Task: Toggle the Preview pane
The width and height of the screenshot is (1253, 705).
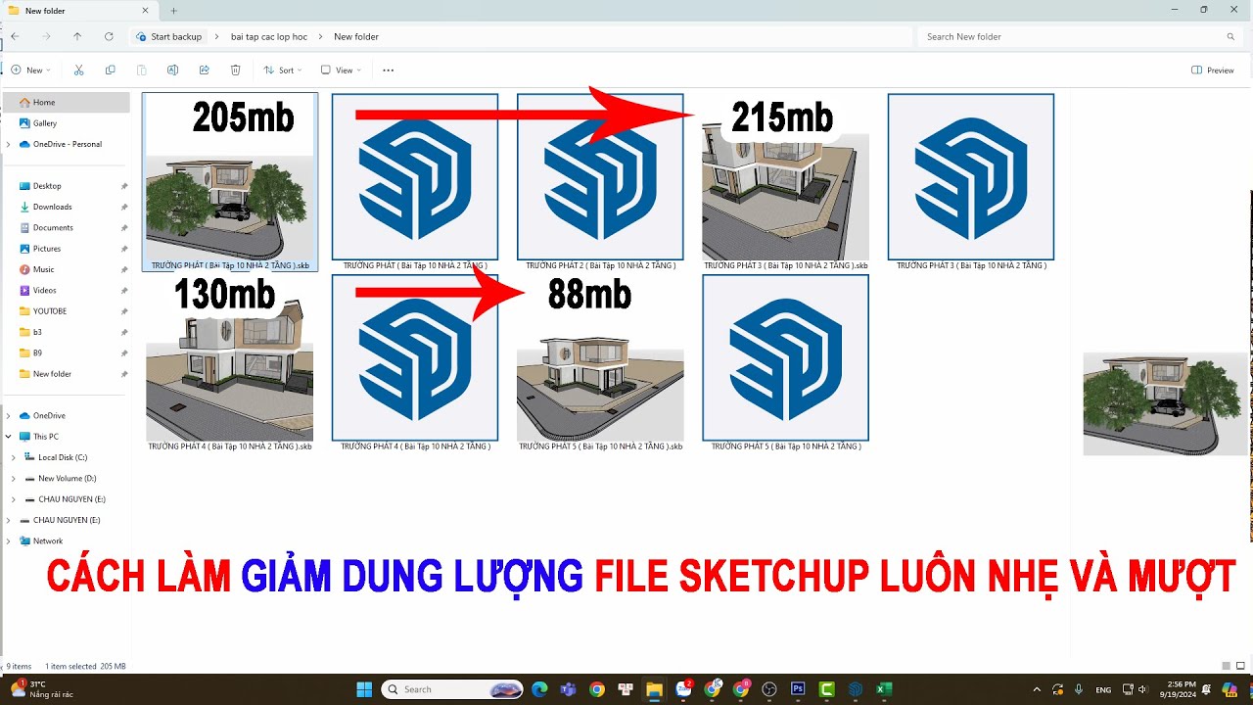Action: tap(1212, 70)
